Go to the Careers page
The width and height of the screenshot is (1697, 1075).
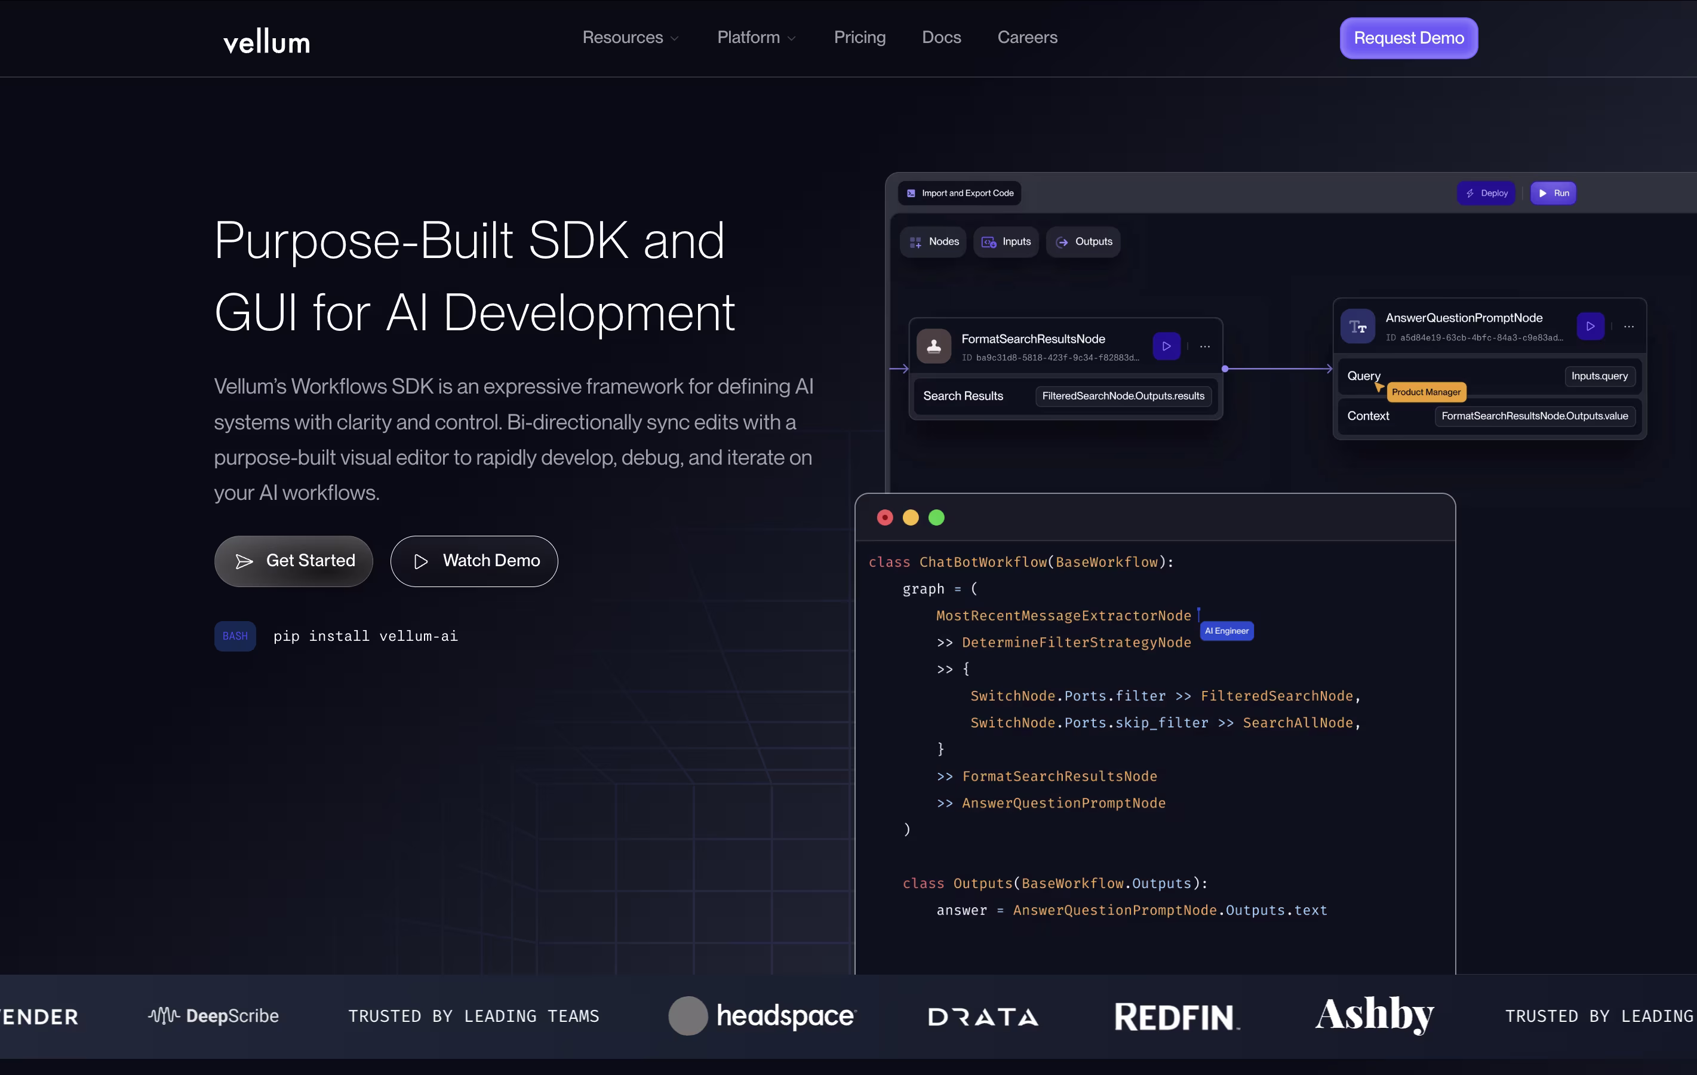click(x=1027, y=38)
